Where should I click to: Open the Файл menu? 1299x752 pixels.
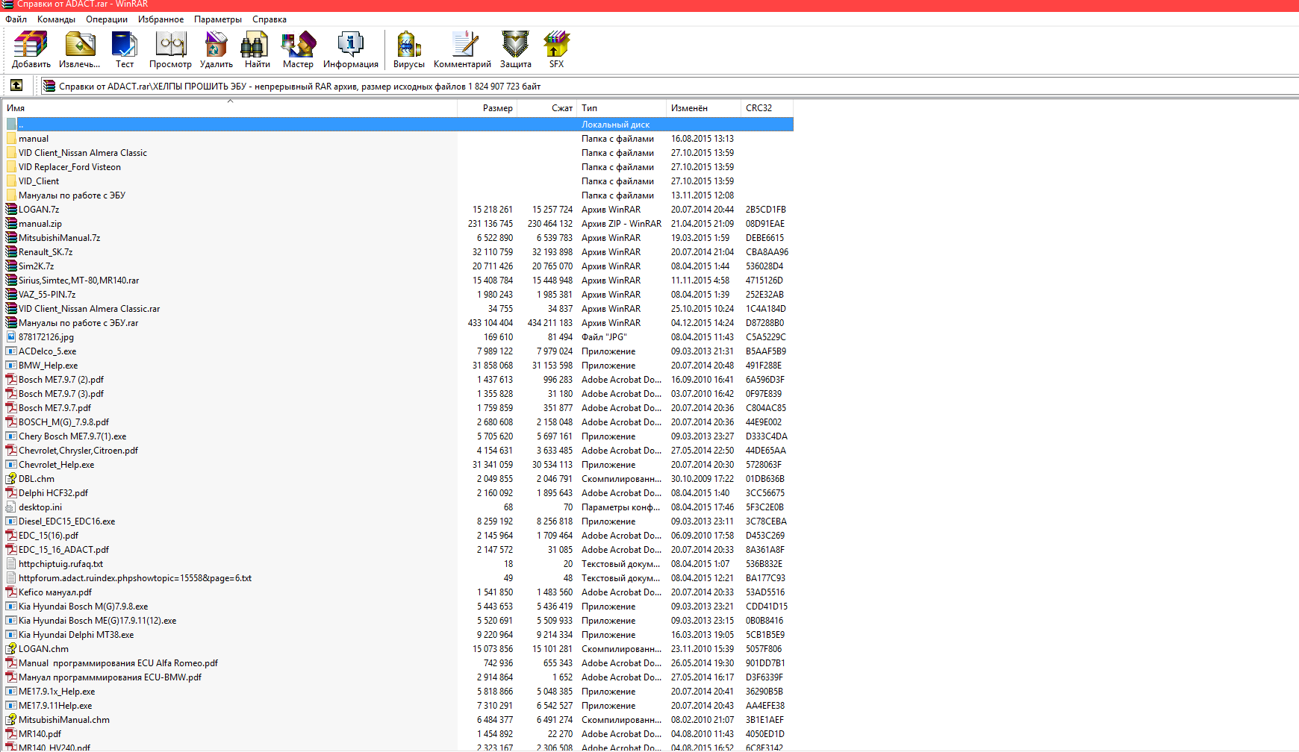tap(16, 19)
